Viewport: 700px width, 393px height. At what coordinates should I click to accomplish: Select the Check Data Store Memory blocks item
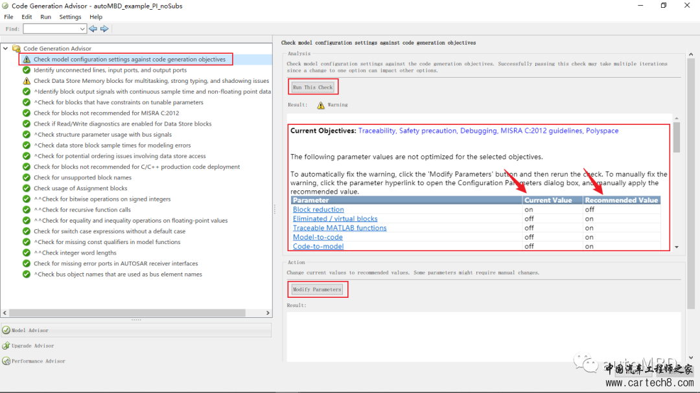coord(151,81)
